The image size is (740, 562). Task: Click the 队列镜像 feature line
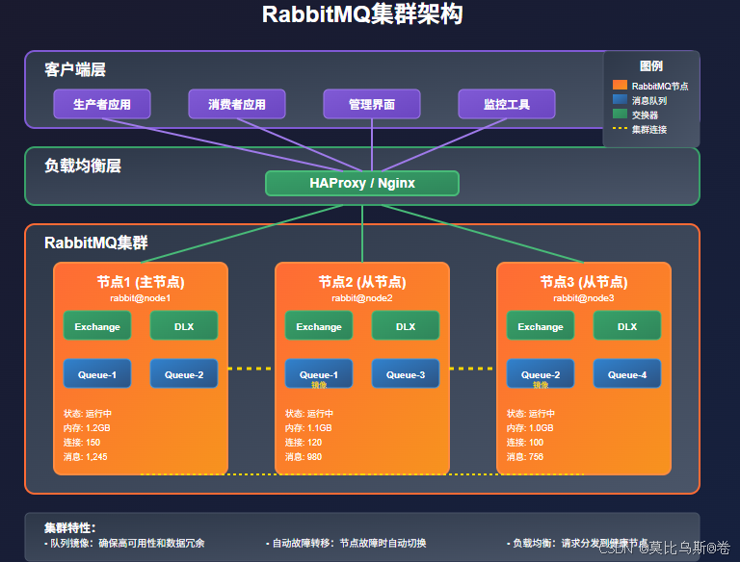[124, 543]
